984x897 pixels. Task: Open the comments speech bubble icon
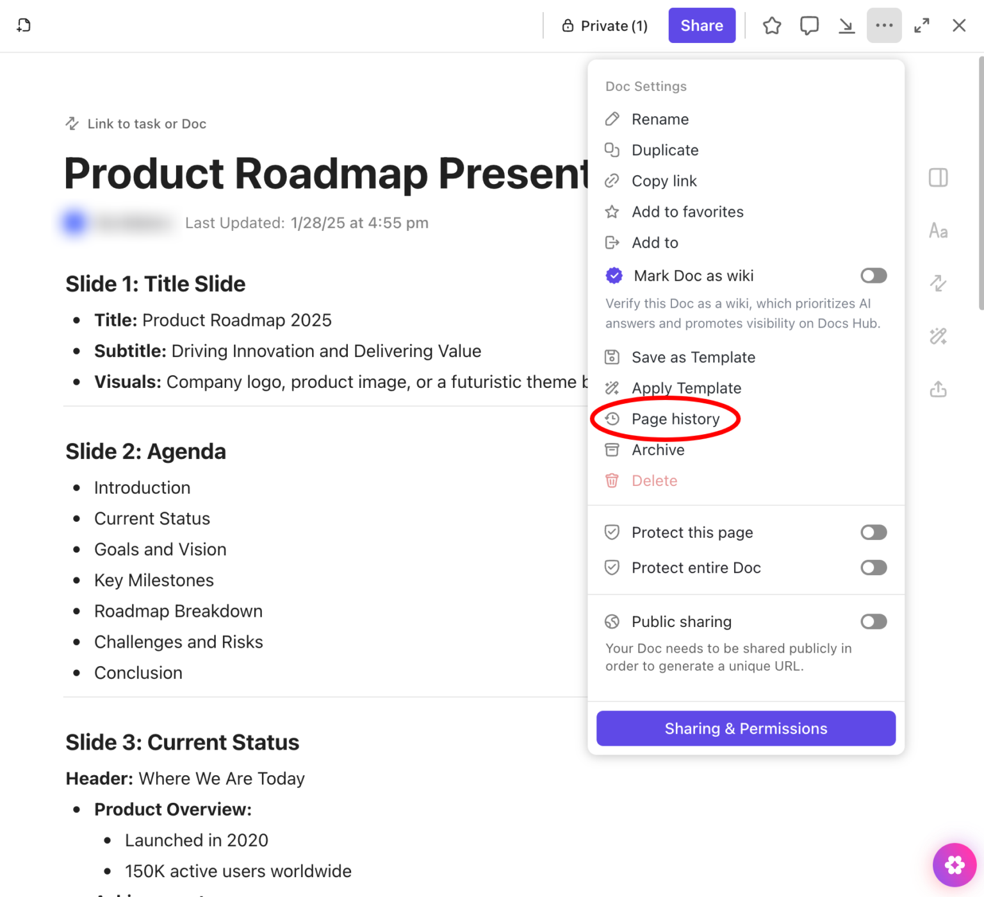click(809, 26)
